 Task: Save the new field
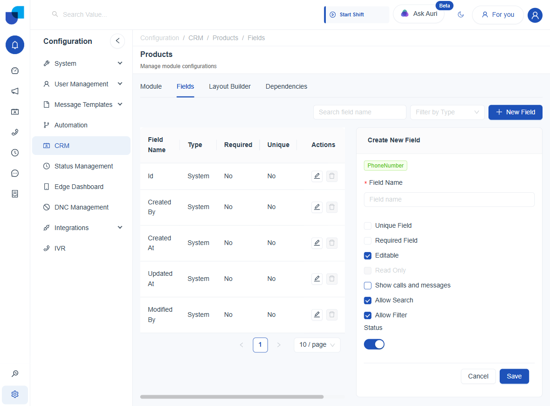pyautogui.click(x=514, y=376)
